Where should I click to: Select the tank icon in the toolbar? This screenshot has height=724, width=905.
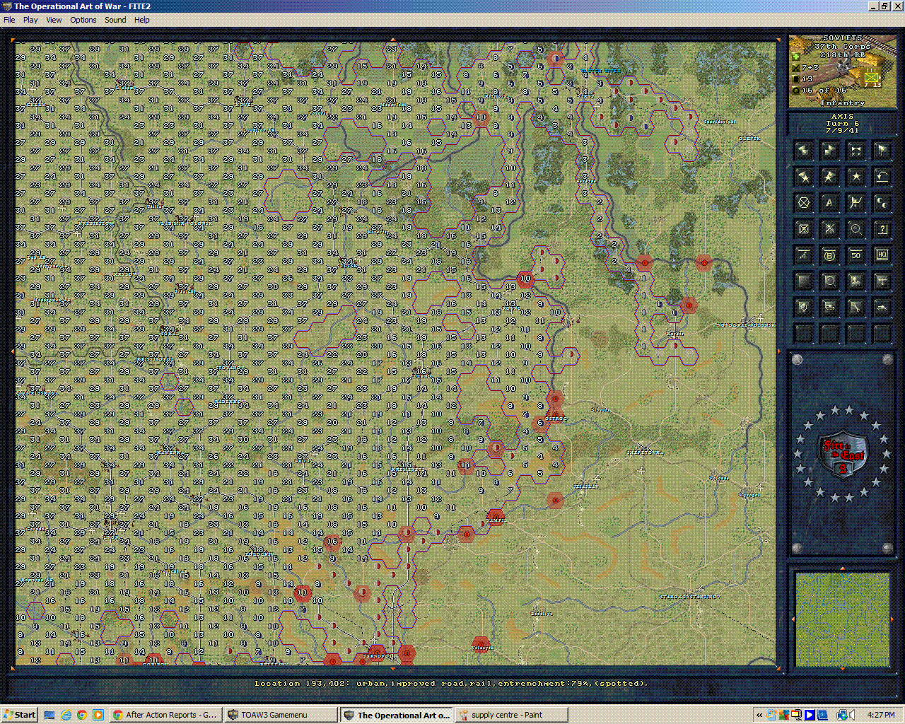coord(882,307)
